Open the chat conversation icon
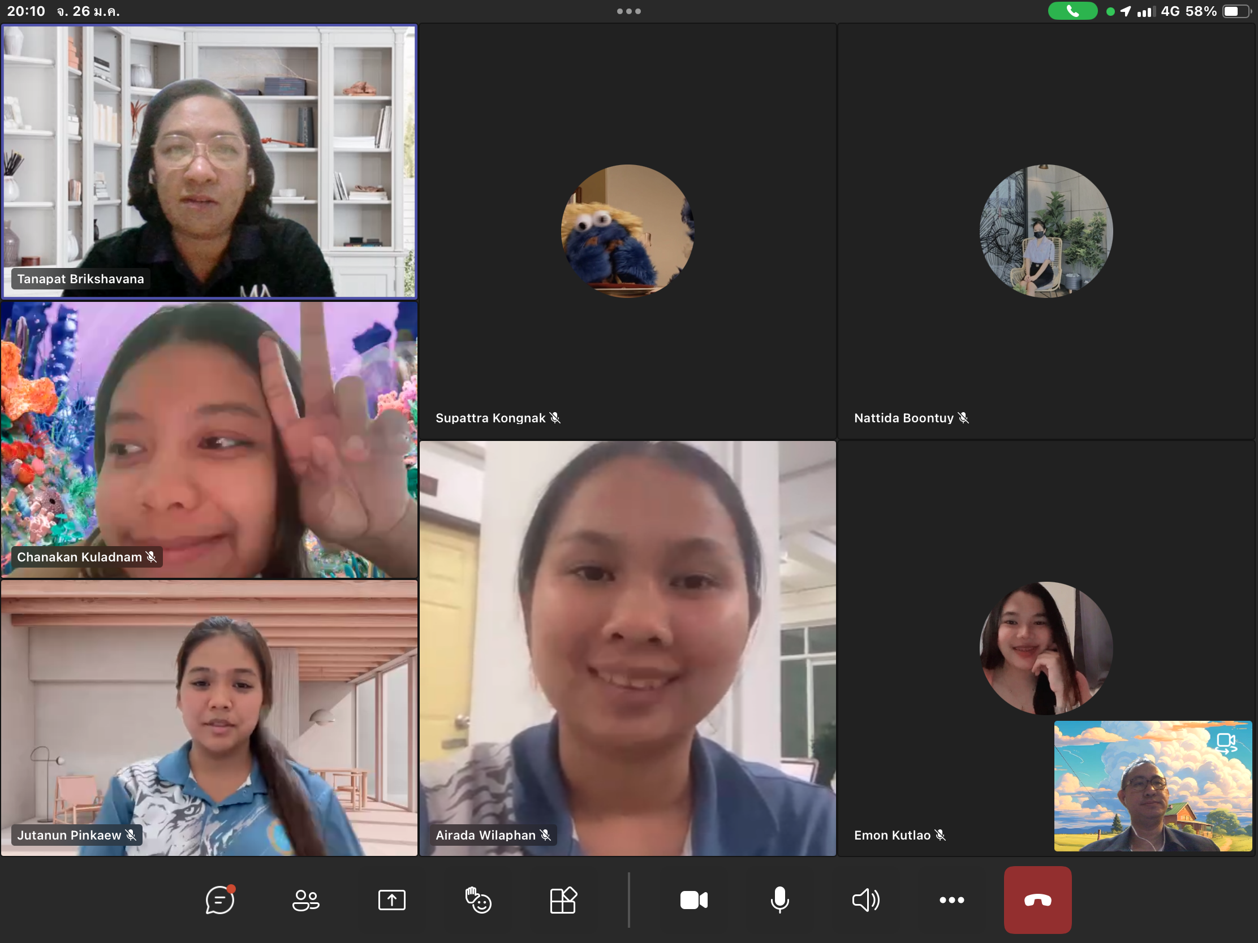Viewport: 1258px width, 943px height. (219, 900)
